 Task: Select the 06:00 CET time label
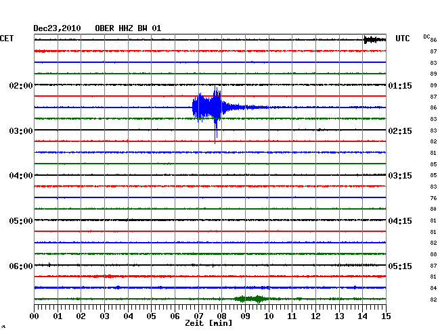tap(21, 266)
